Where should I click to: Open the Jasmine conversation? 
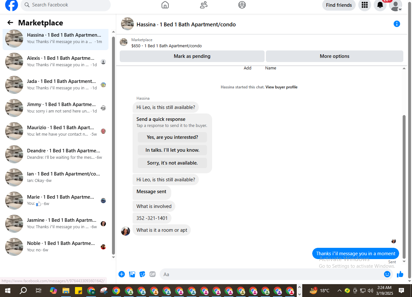click(x=55, y=224)
